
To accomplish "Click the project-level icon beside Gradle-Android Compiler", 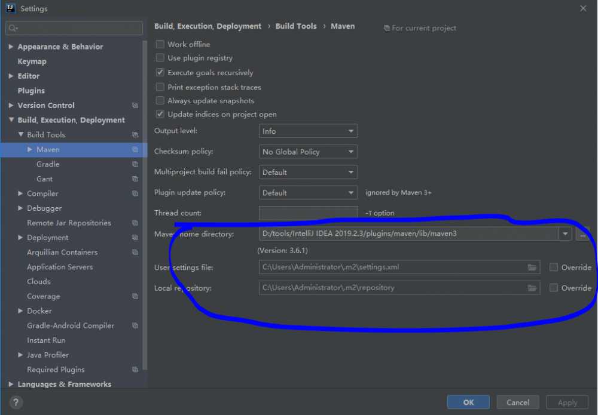I will tap(135, 325).
